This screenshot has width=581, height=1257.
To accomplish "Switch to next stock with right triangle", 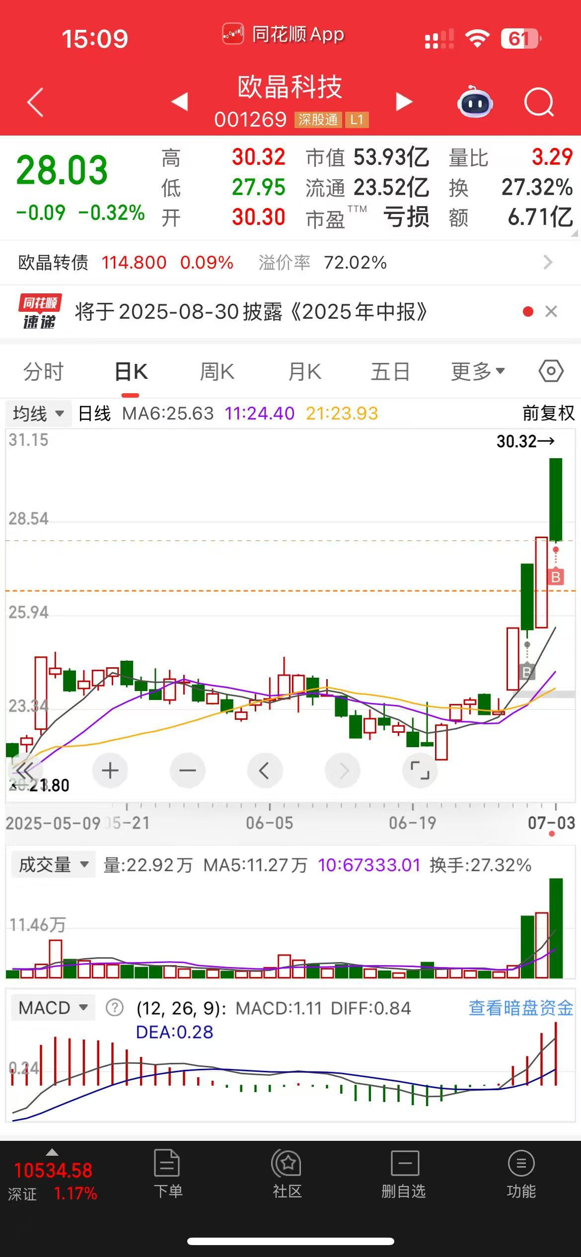I will click(404, 101).
